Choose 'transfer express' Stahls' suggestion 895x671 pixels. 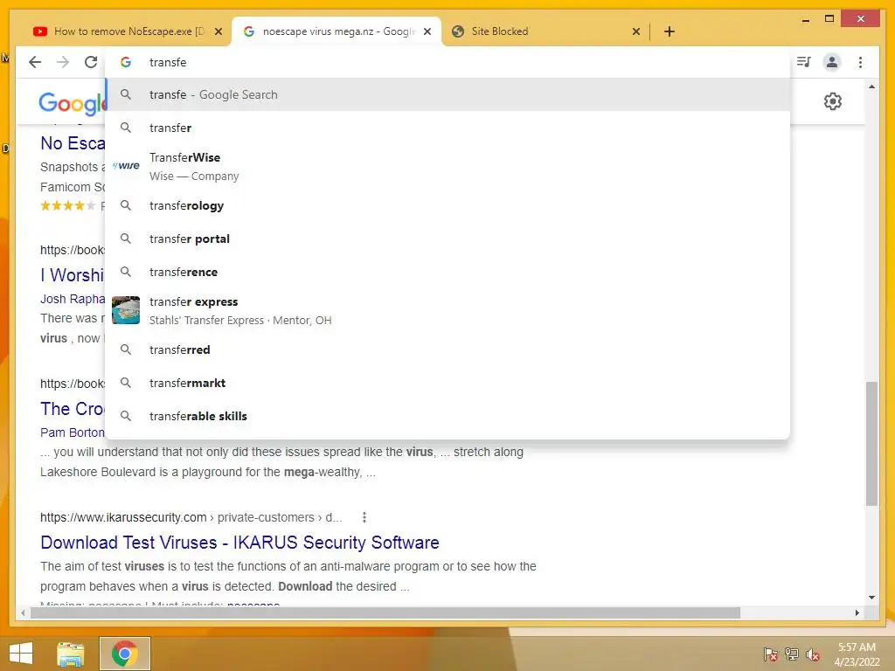pyautogui.click(x=448, y=310)
